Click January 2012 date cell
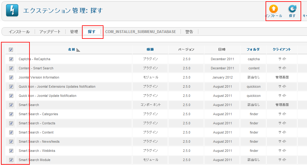The height and width of the screenshot is (165, 307). click(x=222, y=77)
